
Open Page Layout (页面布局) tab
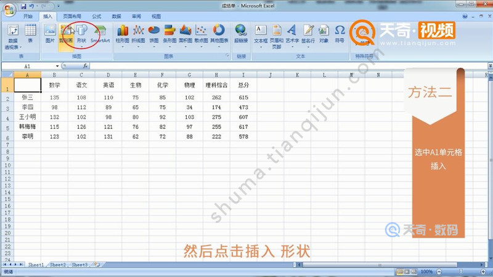point(72,17)
